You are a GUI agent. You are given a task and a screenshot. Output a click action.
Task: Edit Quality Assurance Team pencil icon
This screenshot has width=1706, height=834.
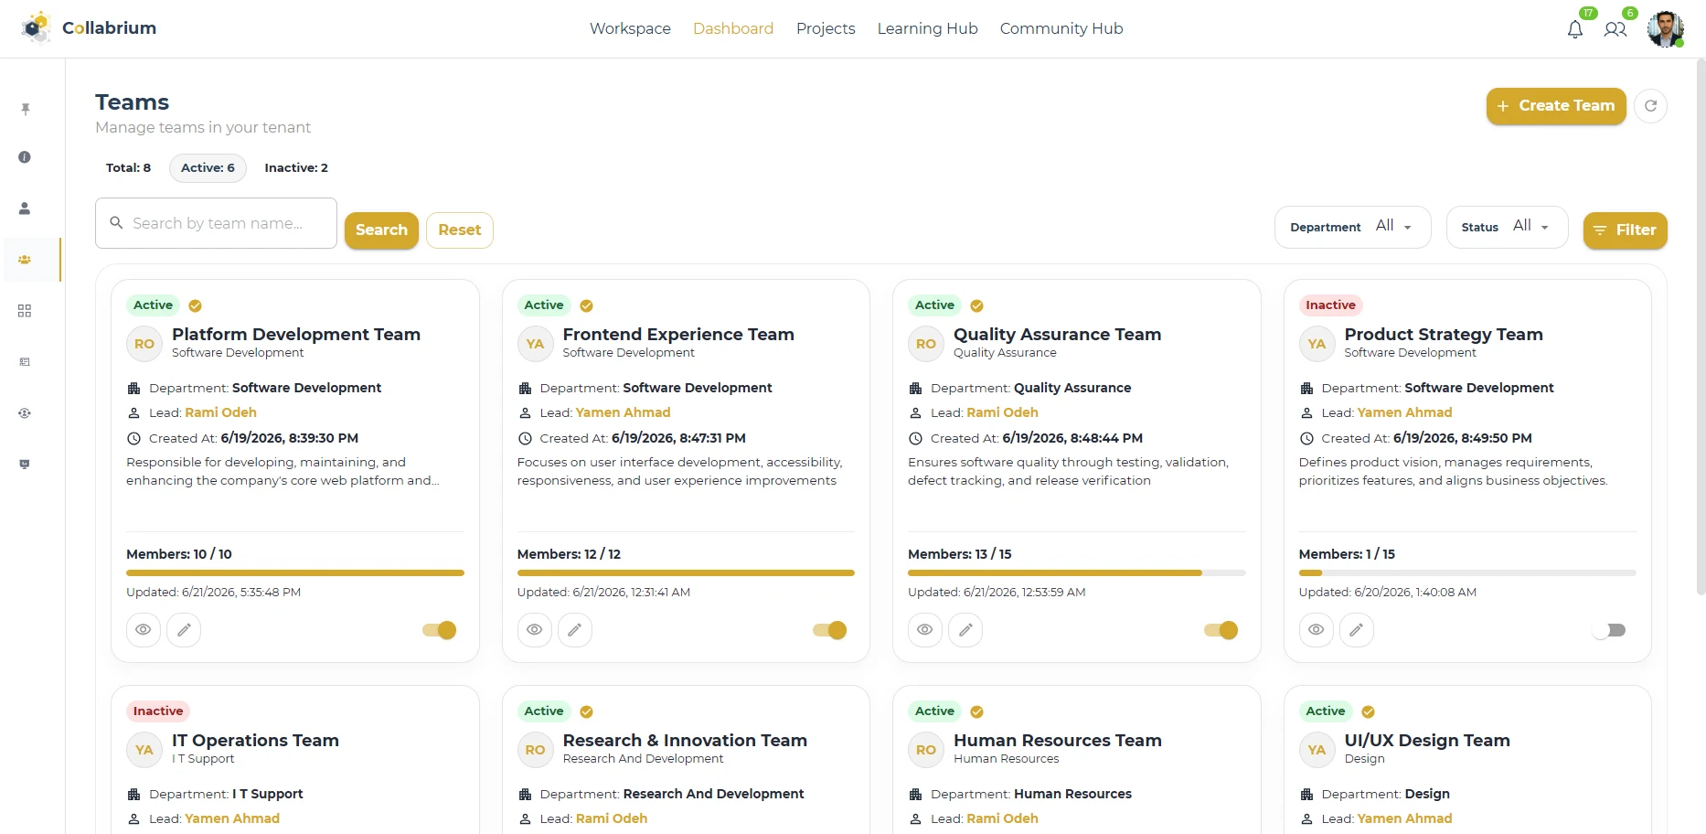coord(965,630)
